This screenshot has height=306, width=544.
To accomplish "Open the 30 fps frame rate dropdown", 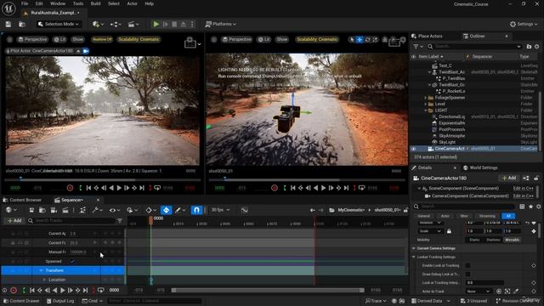I will 220,210.
